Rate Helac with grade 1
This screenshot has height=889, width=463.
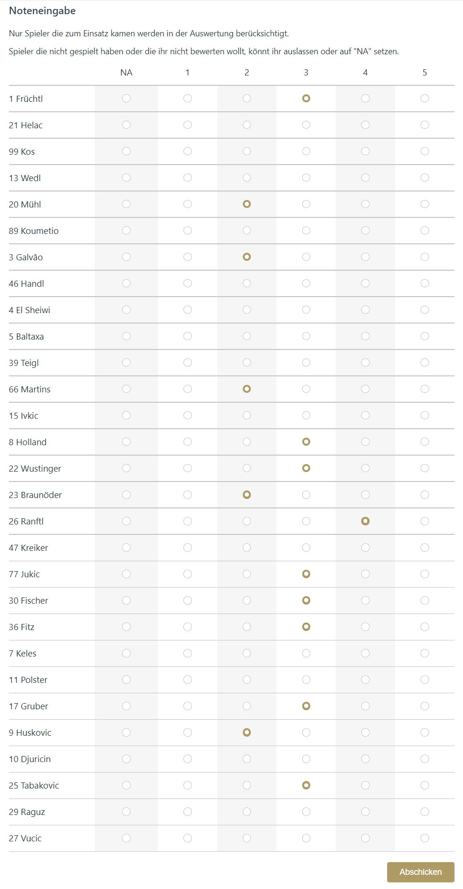pyautogui.click(x=188, y=125)
